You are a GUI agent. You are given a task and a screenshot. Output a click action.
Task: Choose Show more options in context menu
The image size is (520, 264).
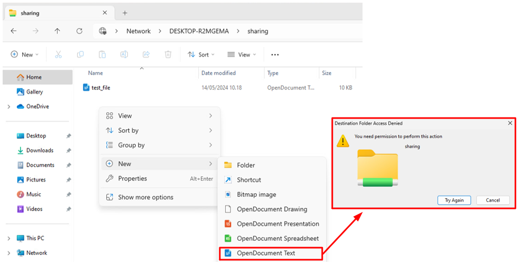(145, 197)
